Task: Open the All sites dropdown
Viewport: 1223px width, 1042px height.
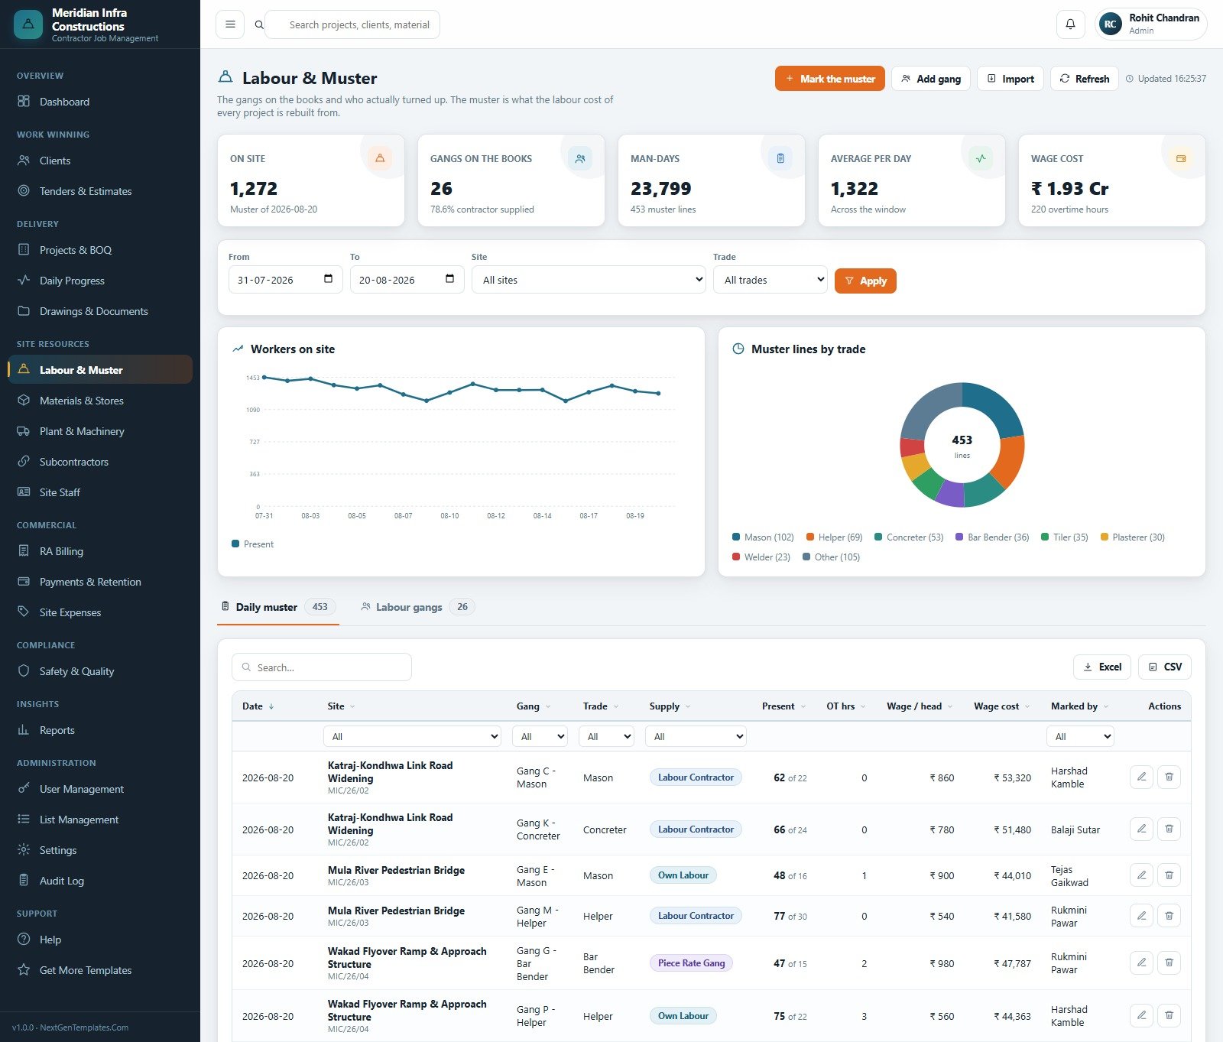Action: 589,280
